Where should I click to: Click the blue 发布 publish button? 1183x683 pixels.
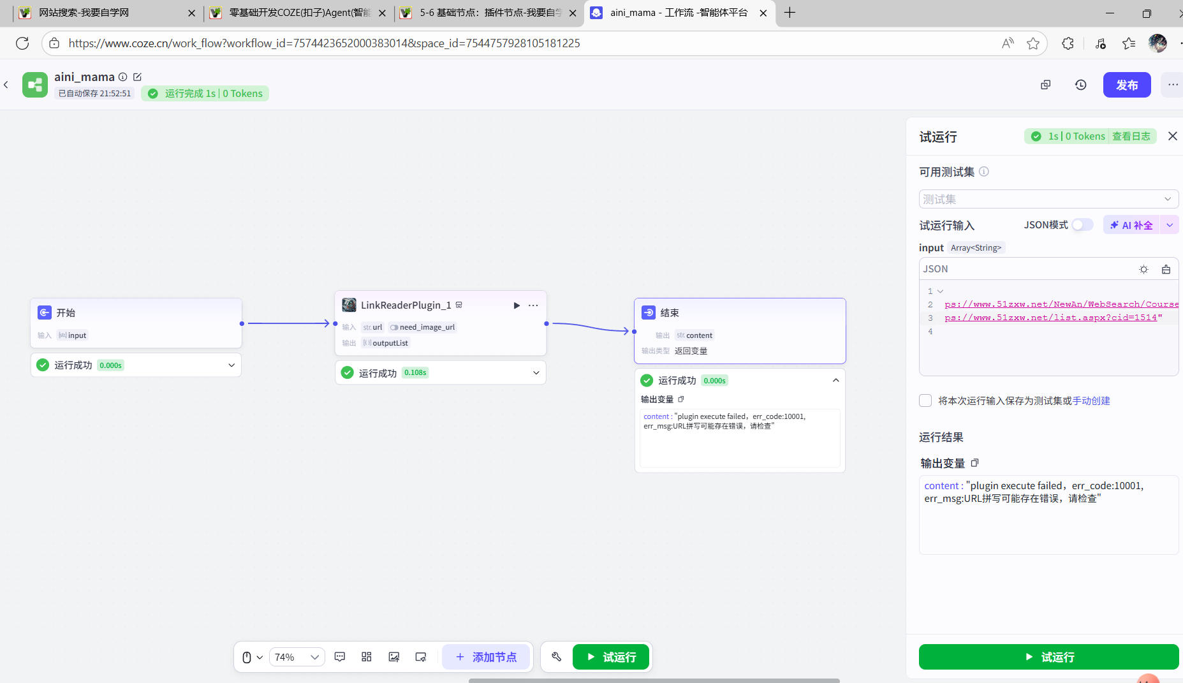pyautogui.click(x=1126, y=85)
